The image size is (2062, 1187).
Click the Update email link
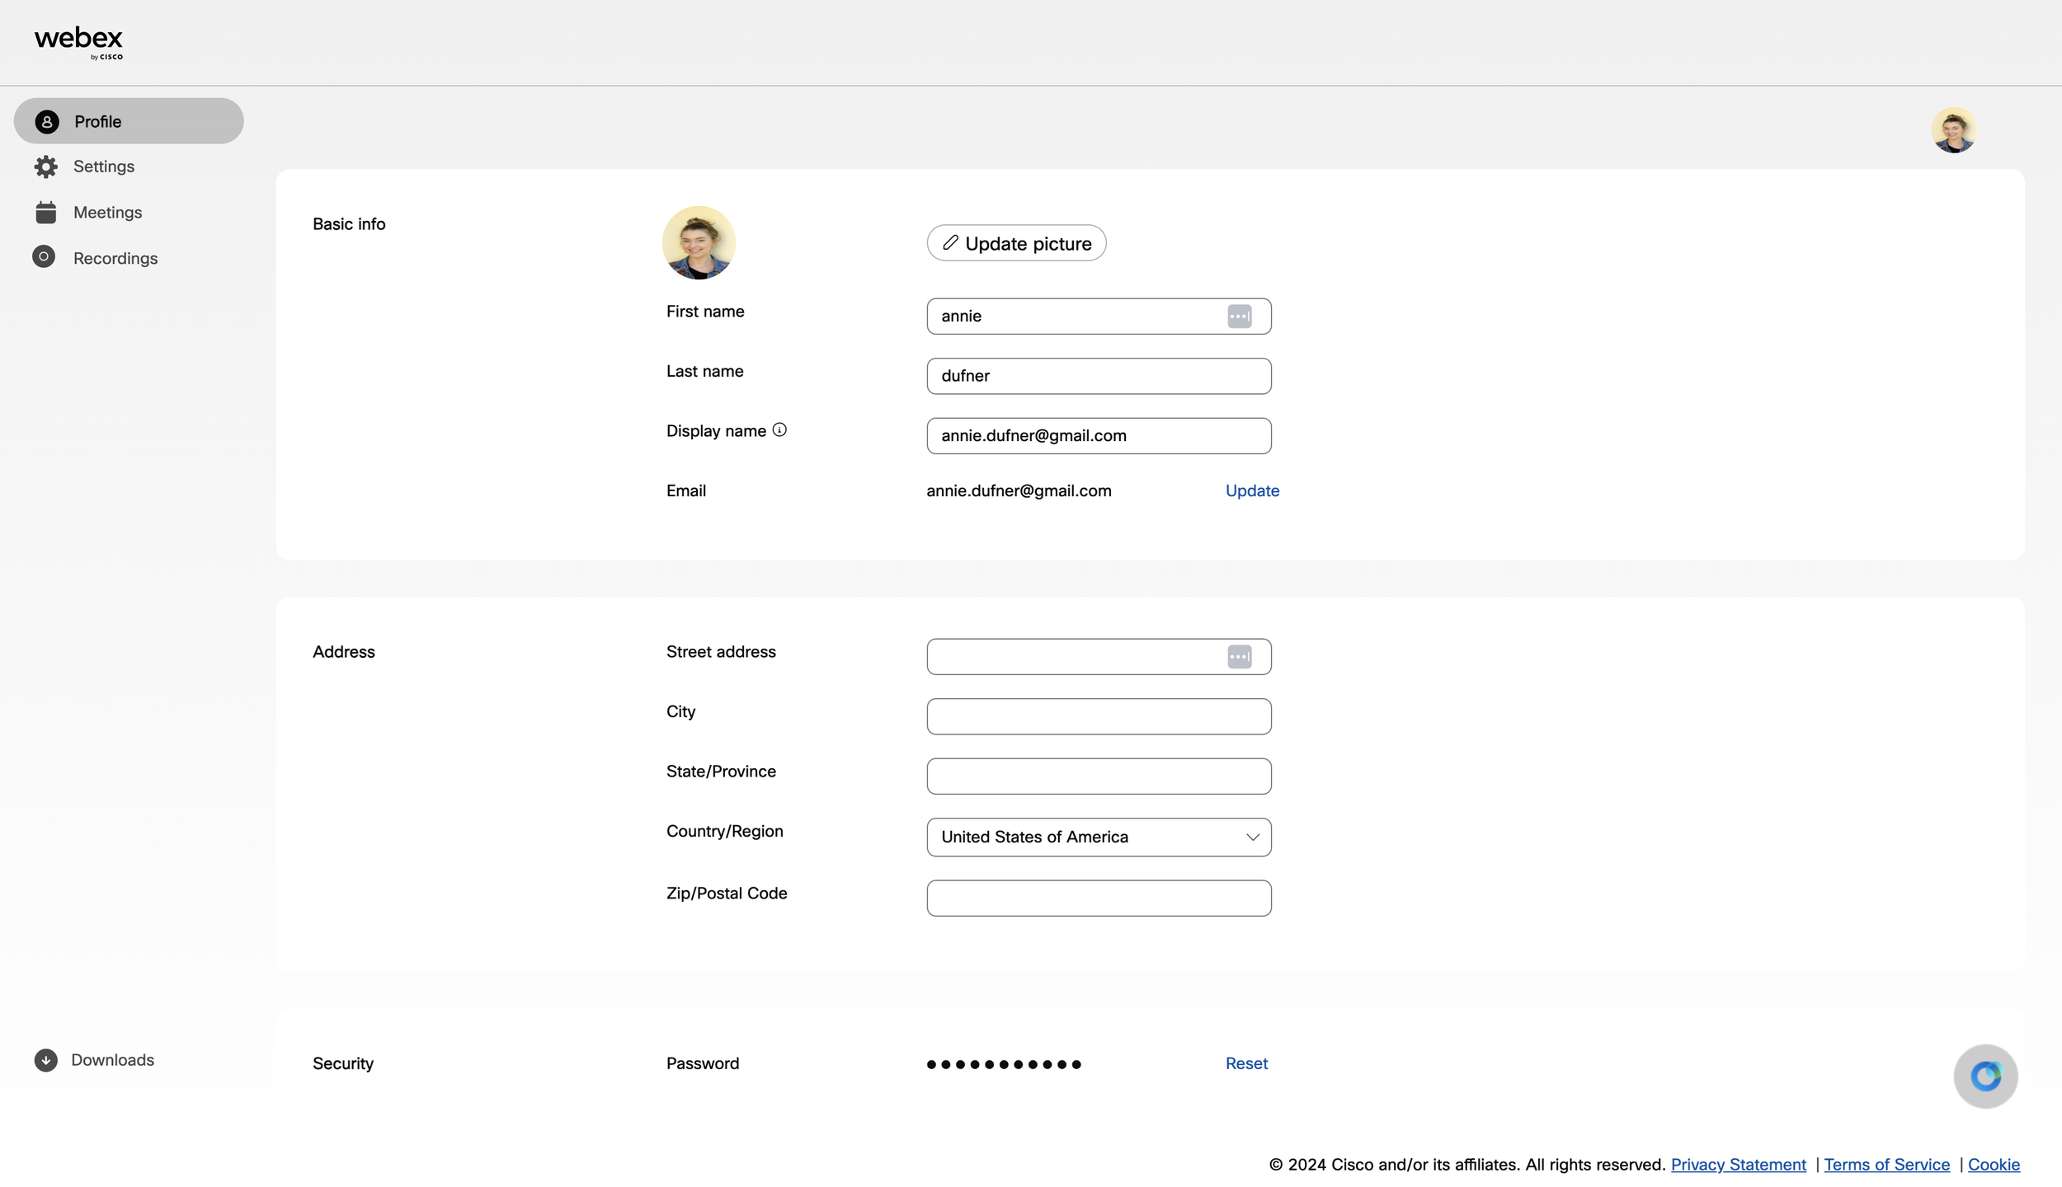(1252, 490)
